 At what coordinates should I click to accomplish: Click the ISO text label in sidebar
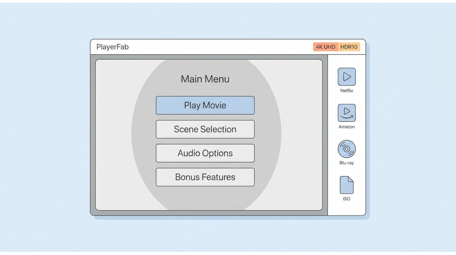point(347,199)
